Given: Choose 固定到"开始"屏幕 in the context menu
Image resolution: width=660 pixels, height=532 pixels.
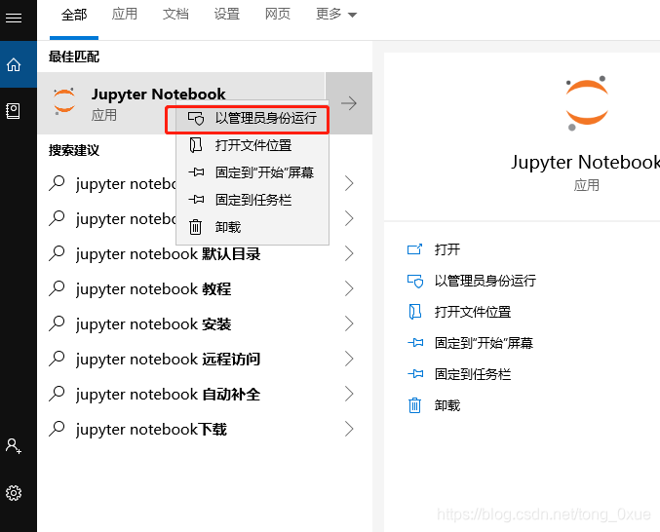Looking at the screenshot, I should [x=252, y=172].
